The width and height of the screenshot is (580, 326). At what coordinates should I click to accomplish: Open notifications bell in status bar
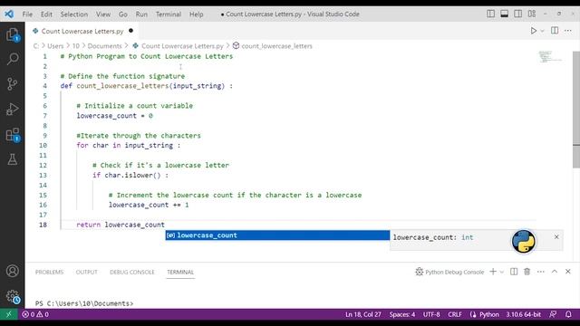coord(568,314)
